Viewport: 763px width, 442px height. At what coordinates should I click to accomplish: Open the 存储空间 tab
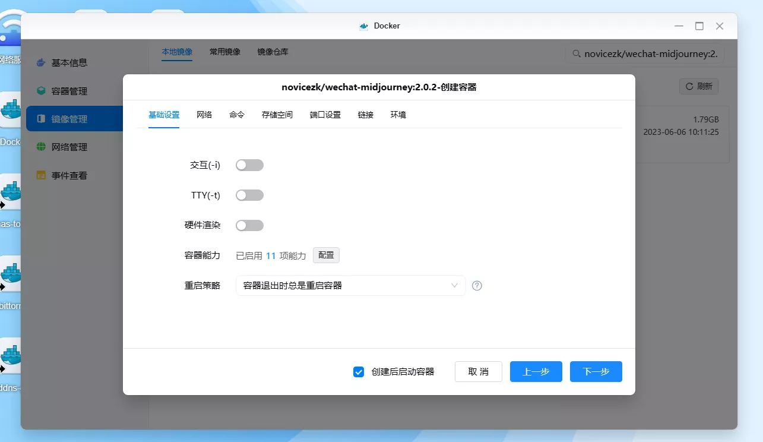(277, 115)
